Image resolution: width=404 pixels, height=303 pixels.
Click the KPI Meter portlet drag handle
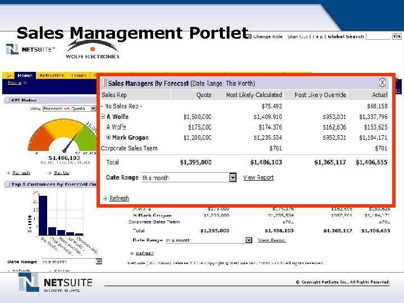point(7,100)
